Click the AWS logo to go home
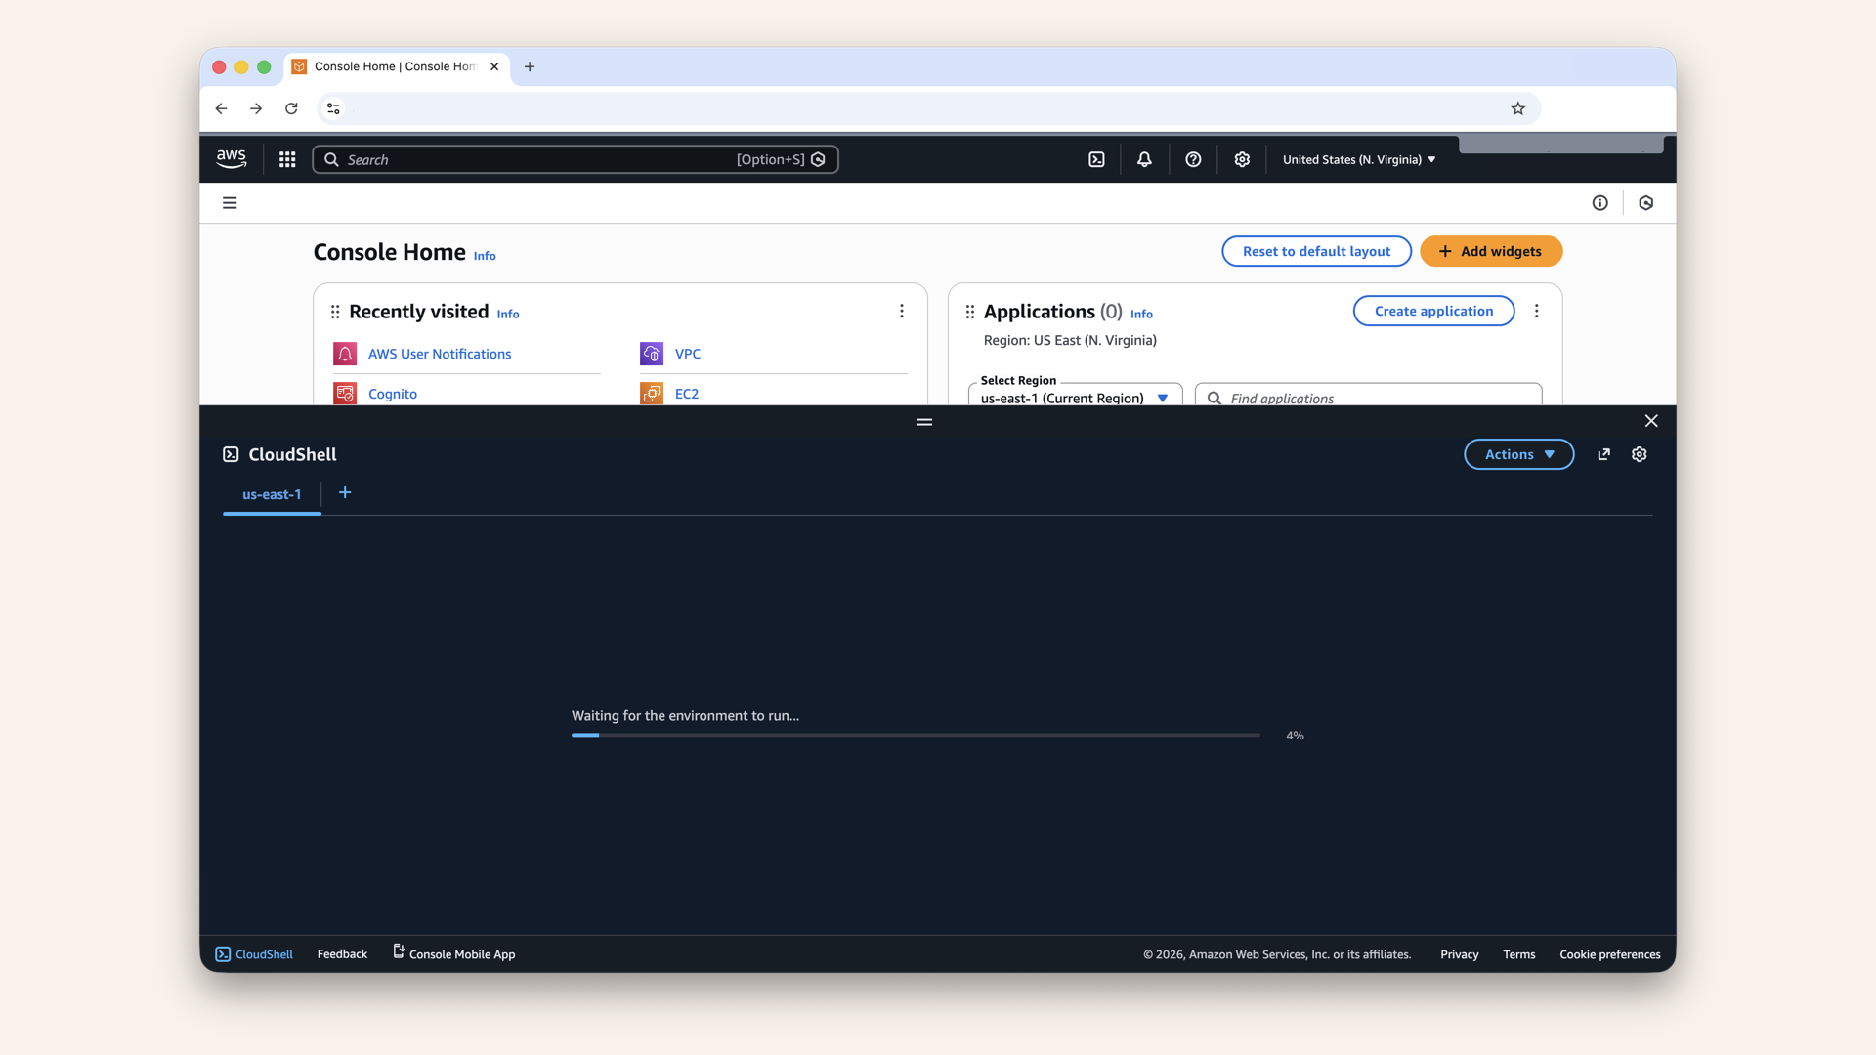This screenshot has height=1055, width=1876. 231,158
